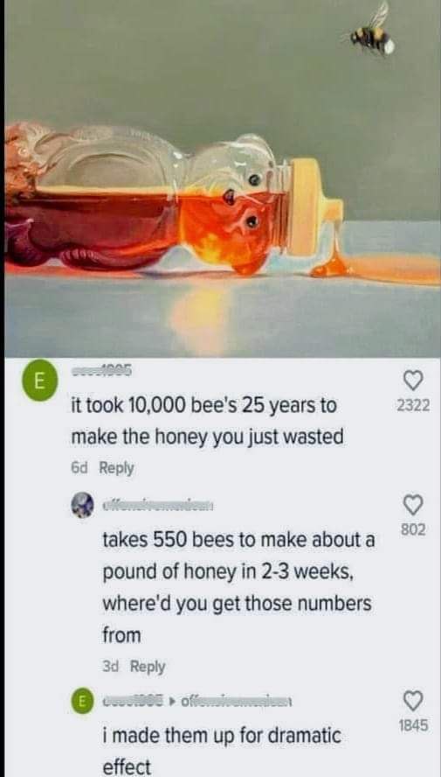Select the 'it took 10,000 bee's' comment text
441x777 pixels.
(x=207, y=421)
